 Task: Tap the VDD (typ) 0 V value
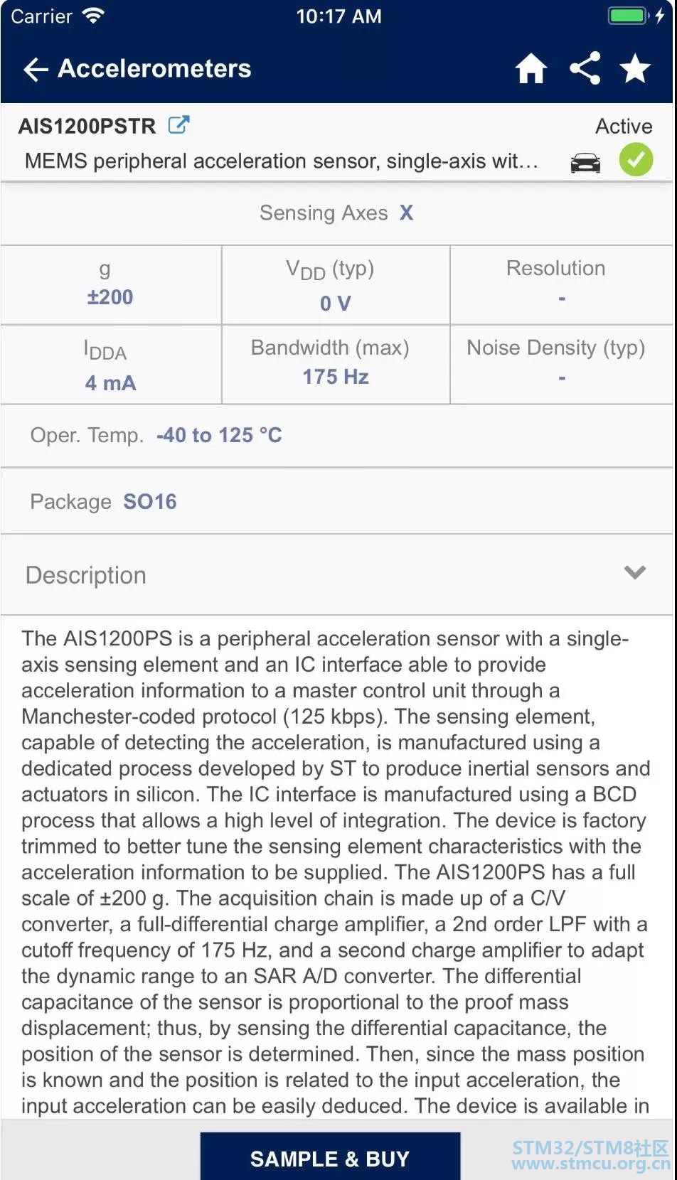(336, 304)
